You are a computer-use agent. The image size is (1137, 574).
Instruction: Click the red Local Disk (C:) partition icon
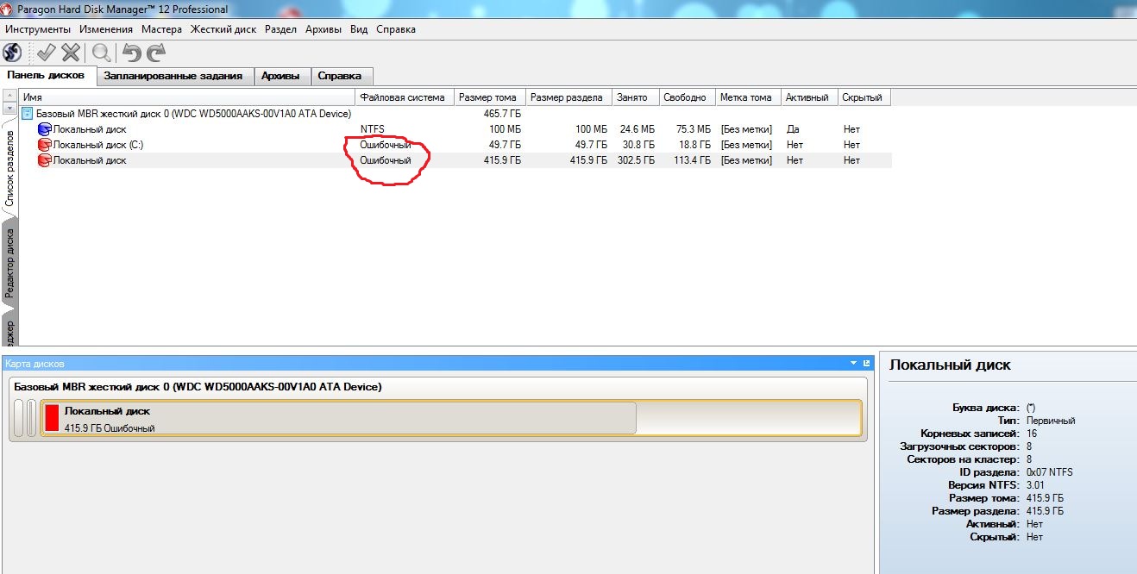click(45, 145)
